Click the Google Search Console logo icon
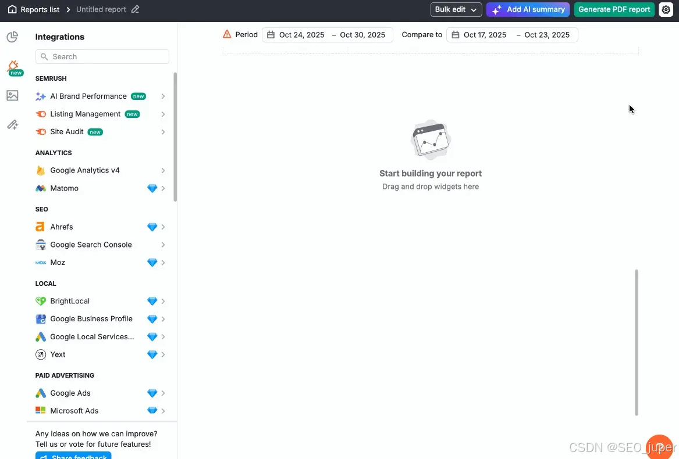679x459 pixels. (x=41, y=245)
